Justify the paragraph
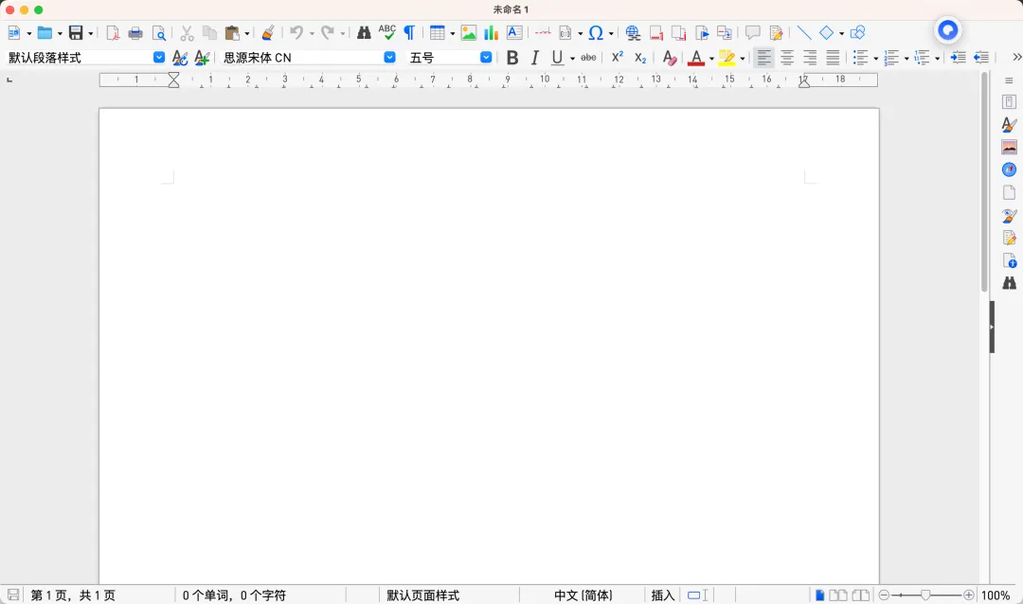The image size is (1023, 604). click(x=833, y=58)
